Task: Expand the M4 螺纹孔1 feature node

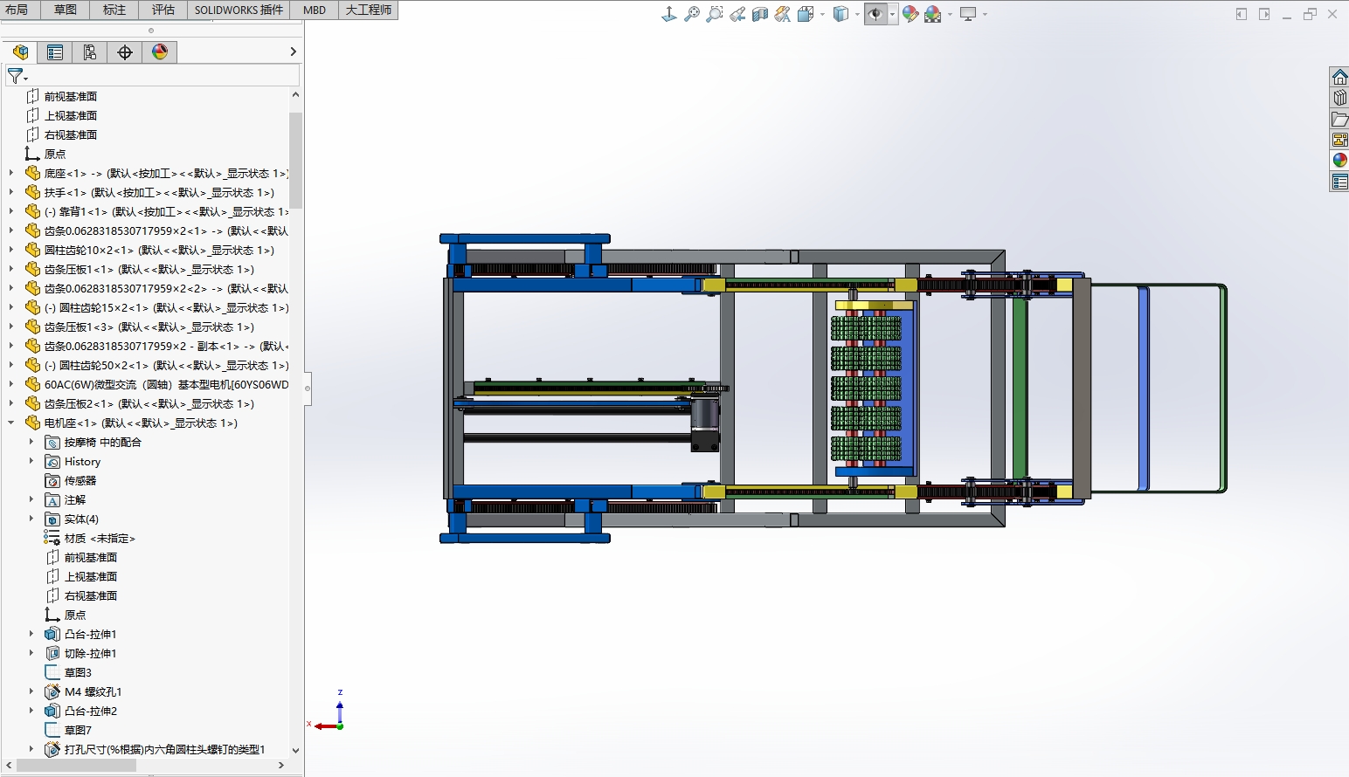Action: (x=31, y=691)
